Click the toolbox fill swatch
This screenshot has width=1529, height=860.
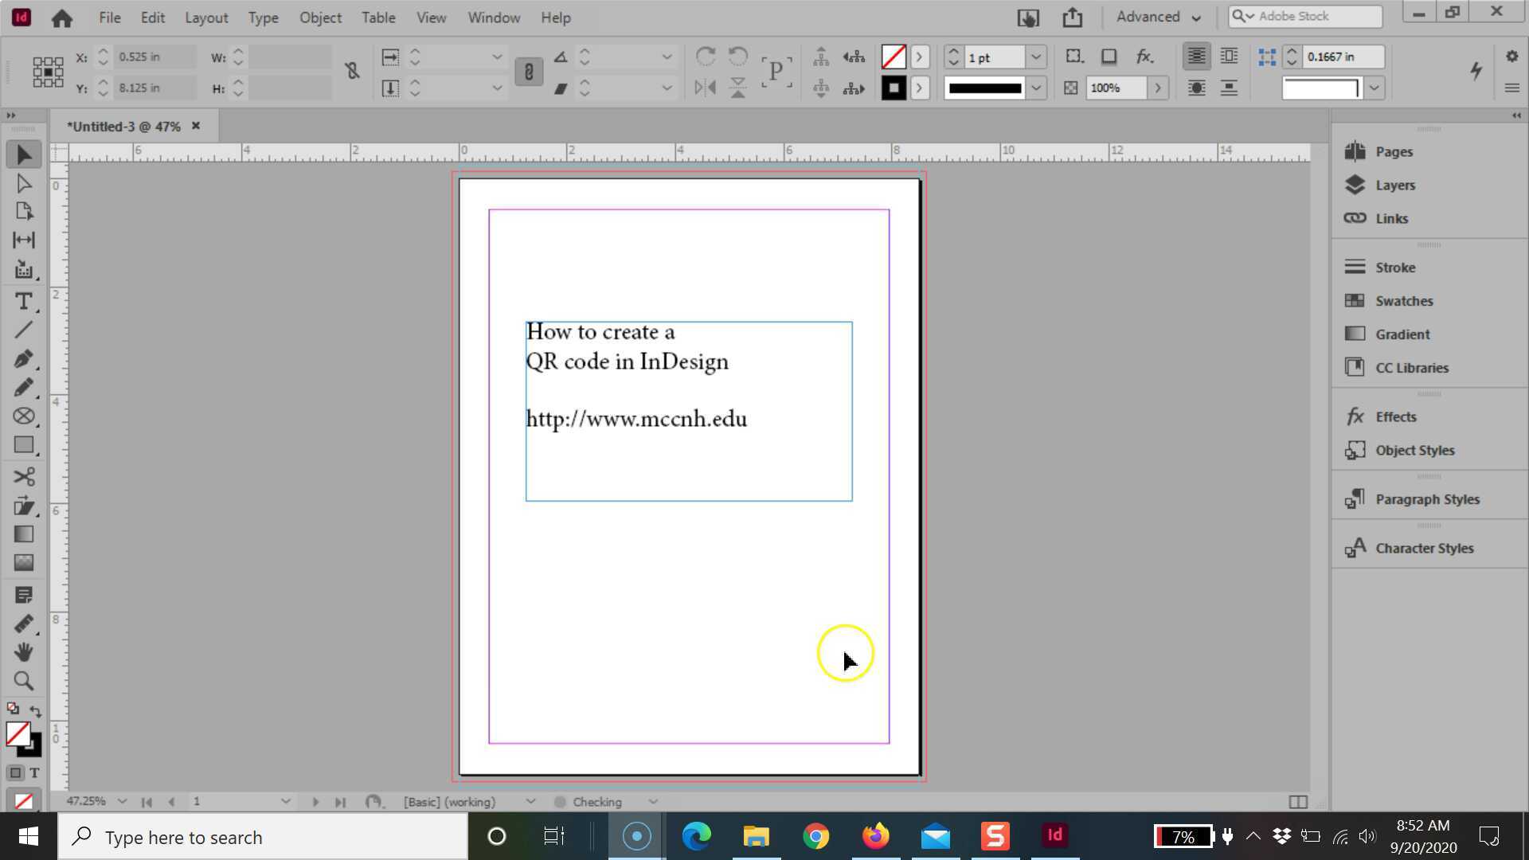(18, 733)
